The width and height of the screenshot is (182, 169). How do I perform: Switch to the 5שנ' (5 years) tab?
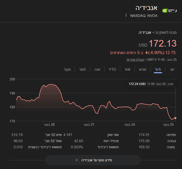pyautogui.click(x=82, y=69)
